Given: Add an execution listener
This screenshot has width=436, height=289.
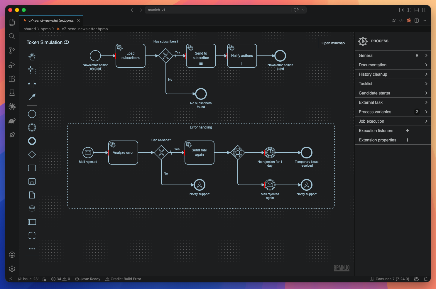Looking at the screenshot, I should [x=407, y=131].
